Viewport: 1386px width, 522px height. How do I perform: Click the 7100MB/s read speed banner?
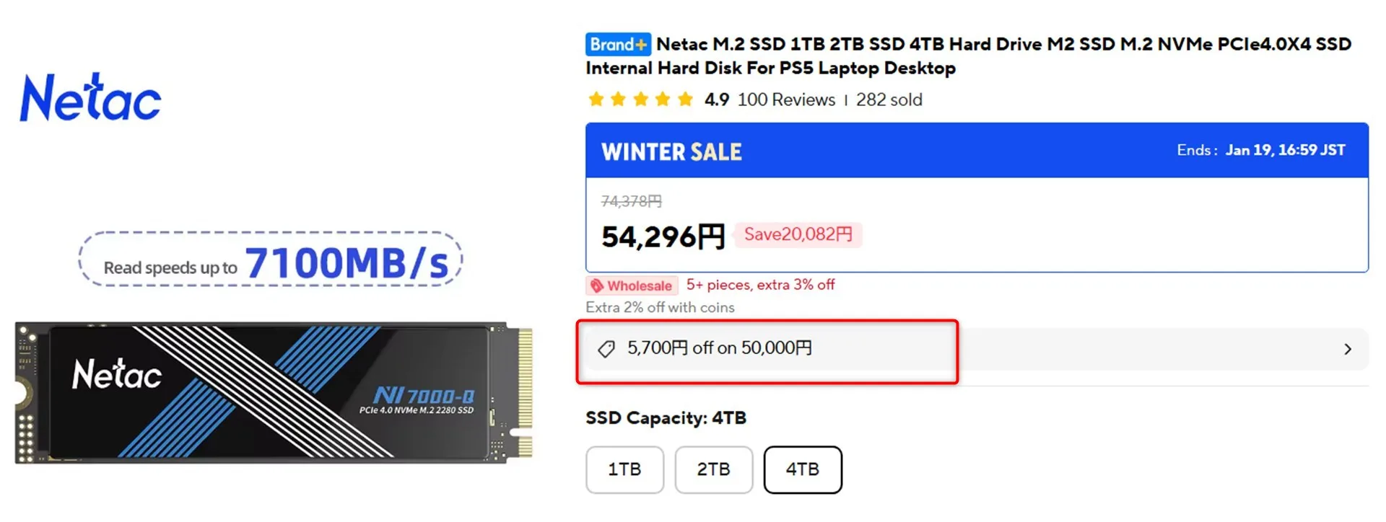(270, 260)
